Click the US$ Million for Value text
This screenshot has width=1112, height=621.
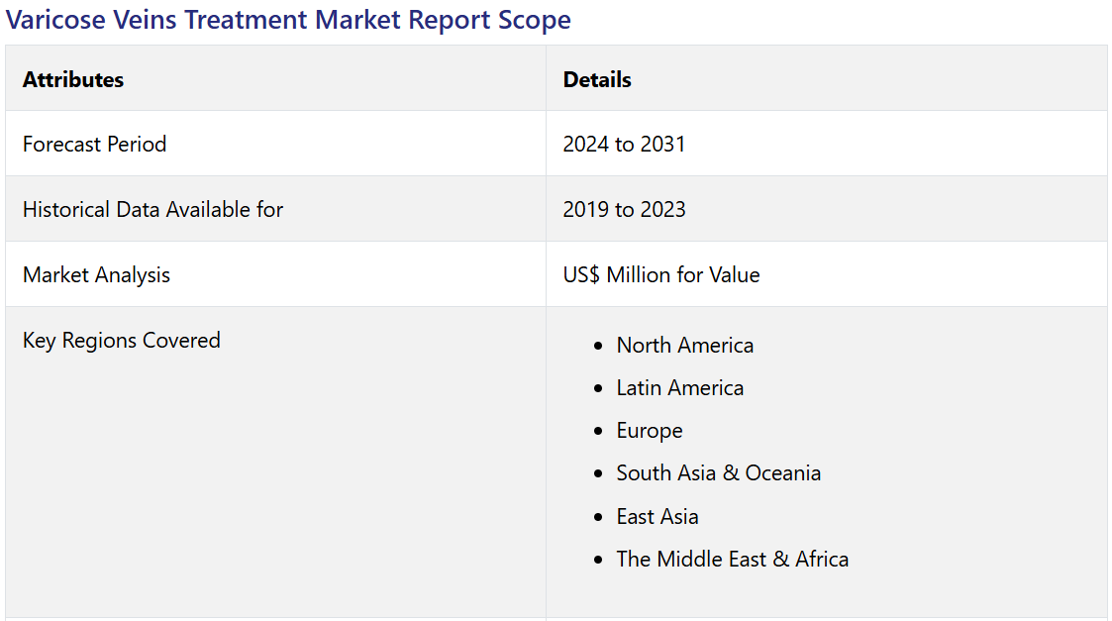[661, 274]
